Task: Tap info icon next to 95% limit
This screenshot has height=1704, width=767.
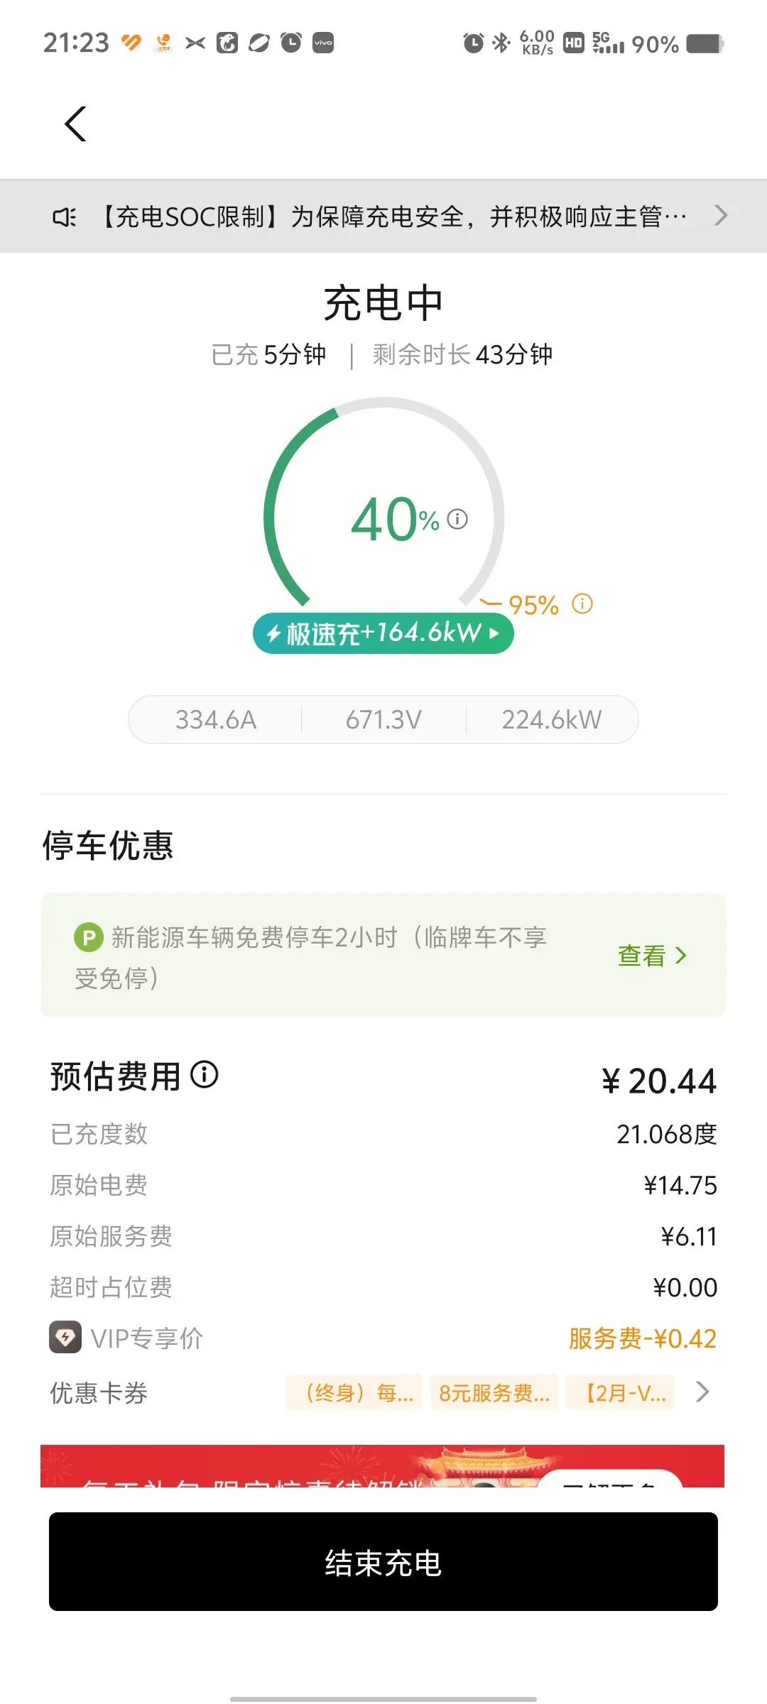Action: tap(582, 604)
